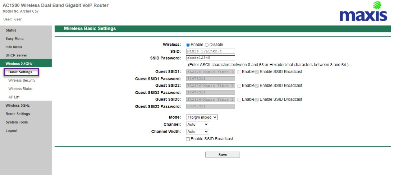Check the main Enable SSID Broadcast box
The image size is (394, 175).
[x=188, y=139]
